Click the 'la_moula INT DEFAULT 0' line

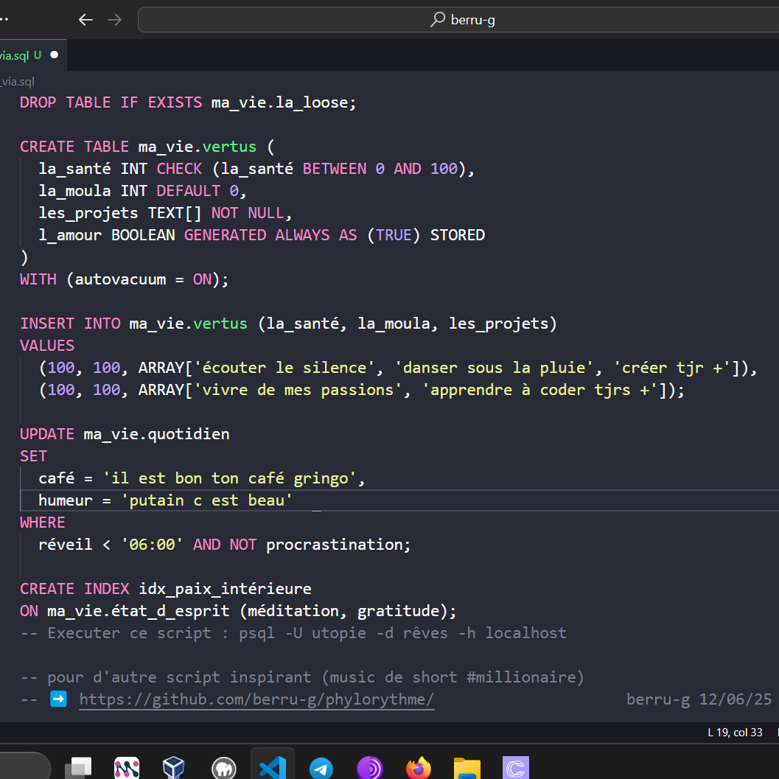(x=142, y=191)
